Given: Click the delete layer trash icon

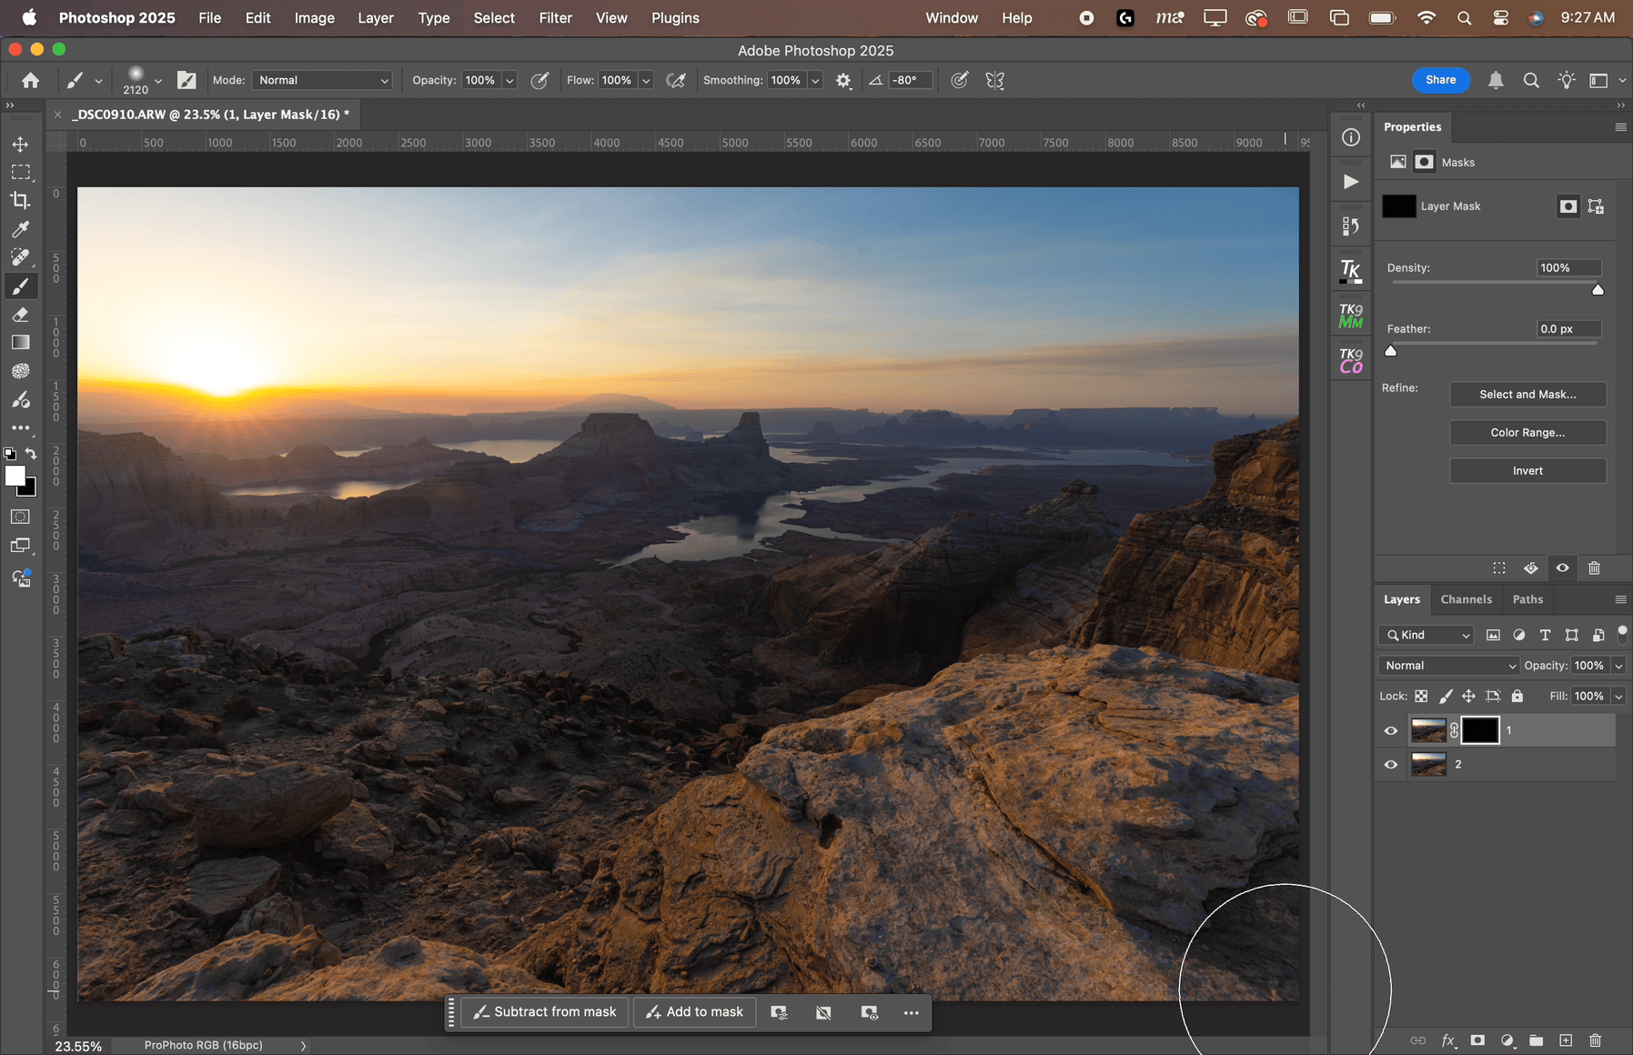Looking at the screenshot, I should point(1595,1040).
